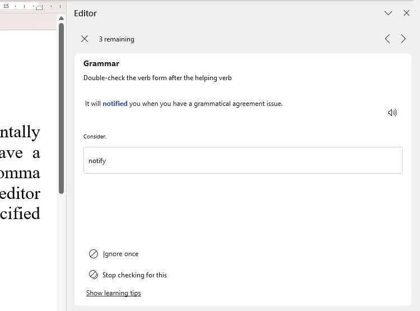
Task: Play the read-aloud speaker icon
Action: click(x=392, y=113)
